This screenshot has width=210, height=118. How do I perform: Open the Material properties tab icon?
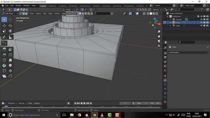[165, 102]
